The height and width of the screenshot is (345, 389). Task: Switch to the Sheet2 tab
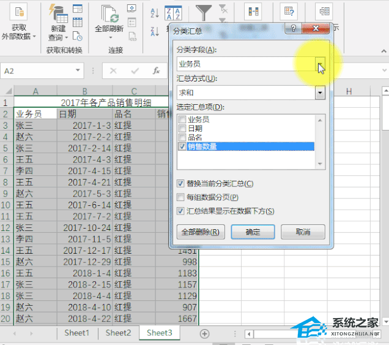pos(118,333)
